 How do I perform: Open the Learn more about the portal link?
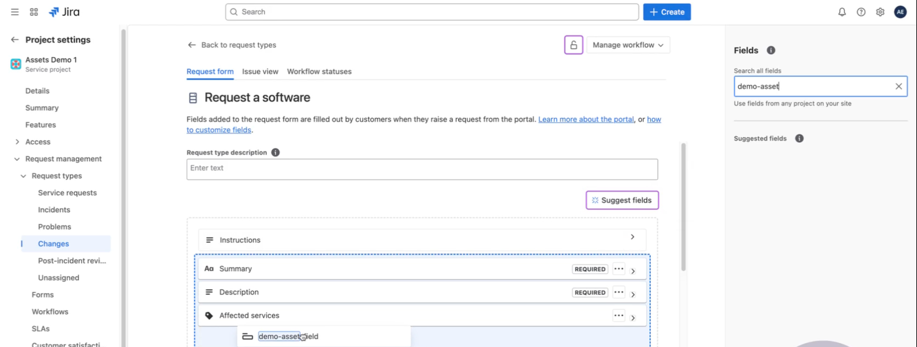point(586,119)
